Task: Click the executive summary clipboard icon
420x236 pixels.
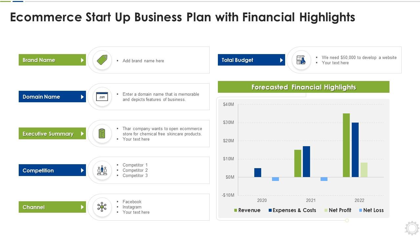Action: pyautogui.click(x=102, y=133)
